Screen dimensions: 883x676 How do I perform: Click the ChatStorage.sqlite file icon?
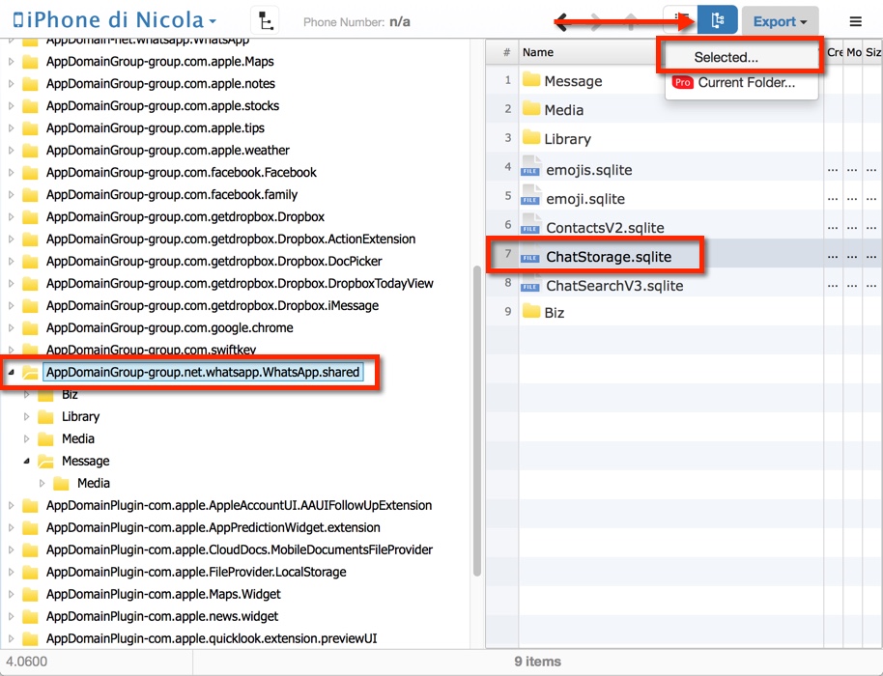(x=531, y=254)
